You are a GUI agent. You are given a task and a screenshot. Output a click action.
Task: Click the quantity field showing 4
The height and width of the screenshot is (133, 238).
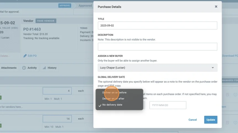pyautogui.click(x=57, y=91)
